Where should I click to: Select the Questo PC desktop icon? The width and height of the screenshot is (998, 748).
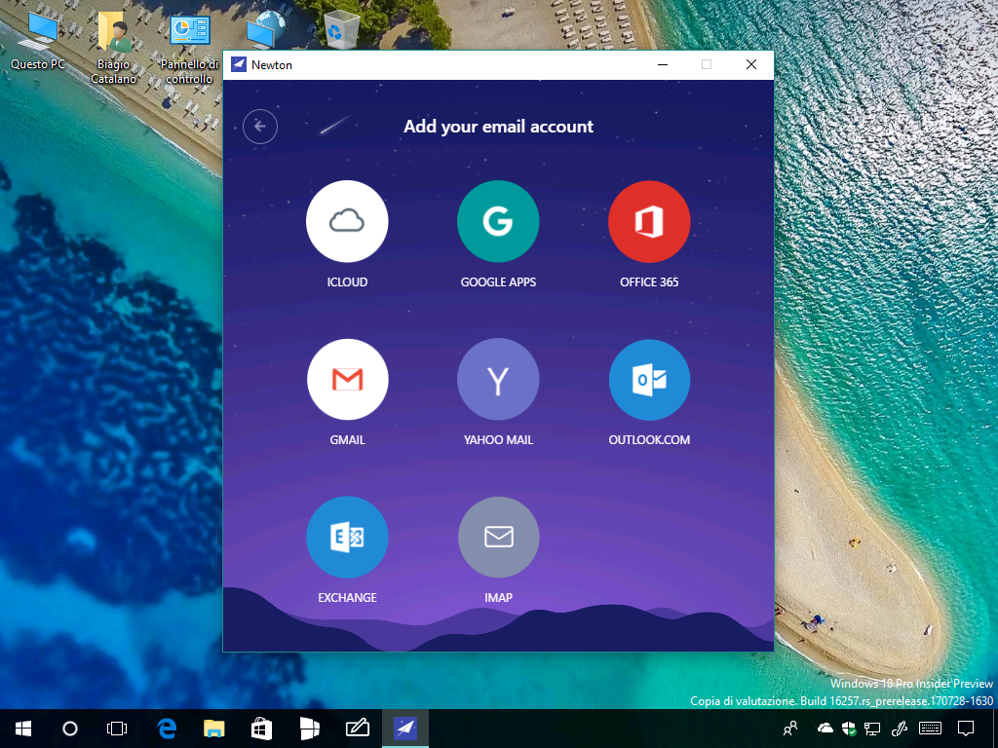38,41
